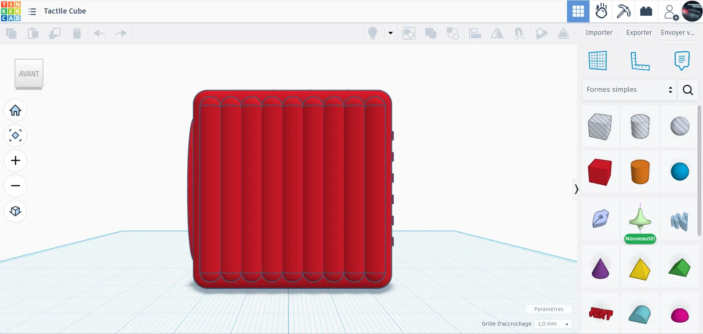Screen dimensions: 703x334
Task: Open the Formes simples shape category dropdown
Action: (629, 90)
